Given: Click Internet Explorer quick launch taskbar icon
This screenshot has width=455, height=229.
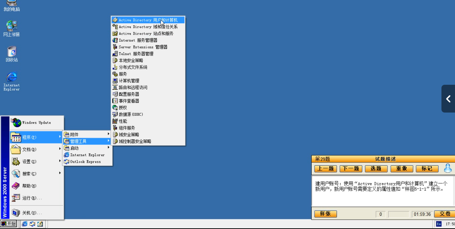Looking at the screenshot, I should click(25, 224).
